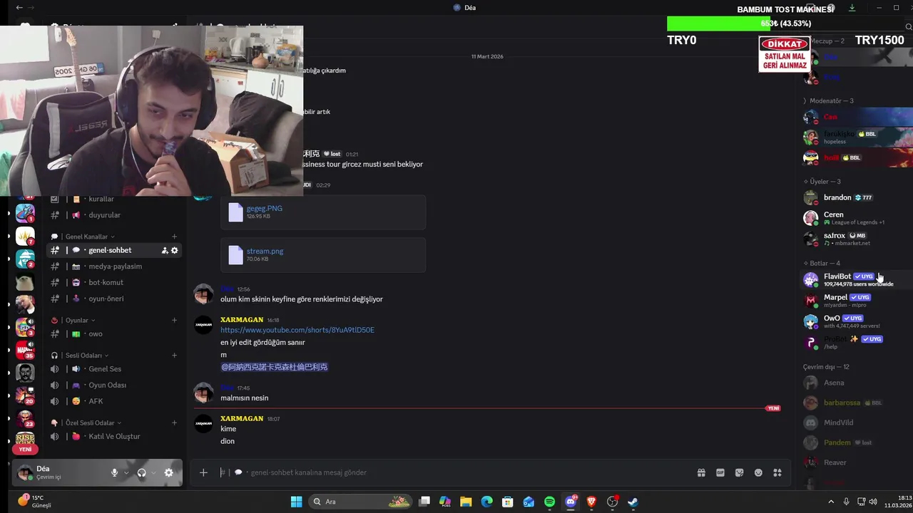Open the microphone options arrow

pyautogui.click(x=126, y=472)
